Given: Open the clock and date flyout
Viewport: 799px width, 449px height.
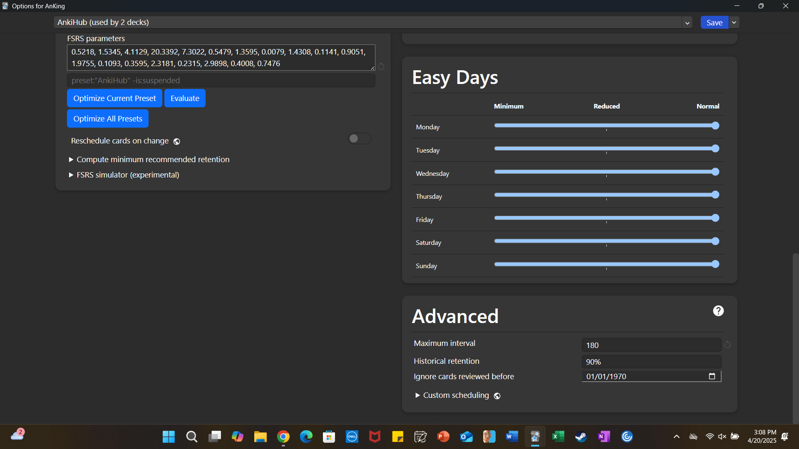Looking at the screenshot, I should (x=762, y=437).
